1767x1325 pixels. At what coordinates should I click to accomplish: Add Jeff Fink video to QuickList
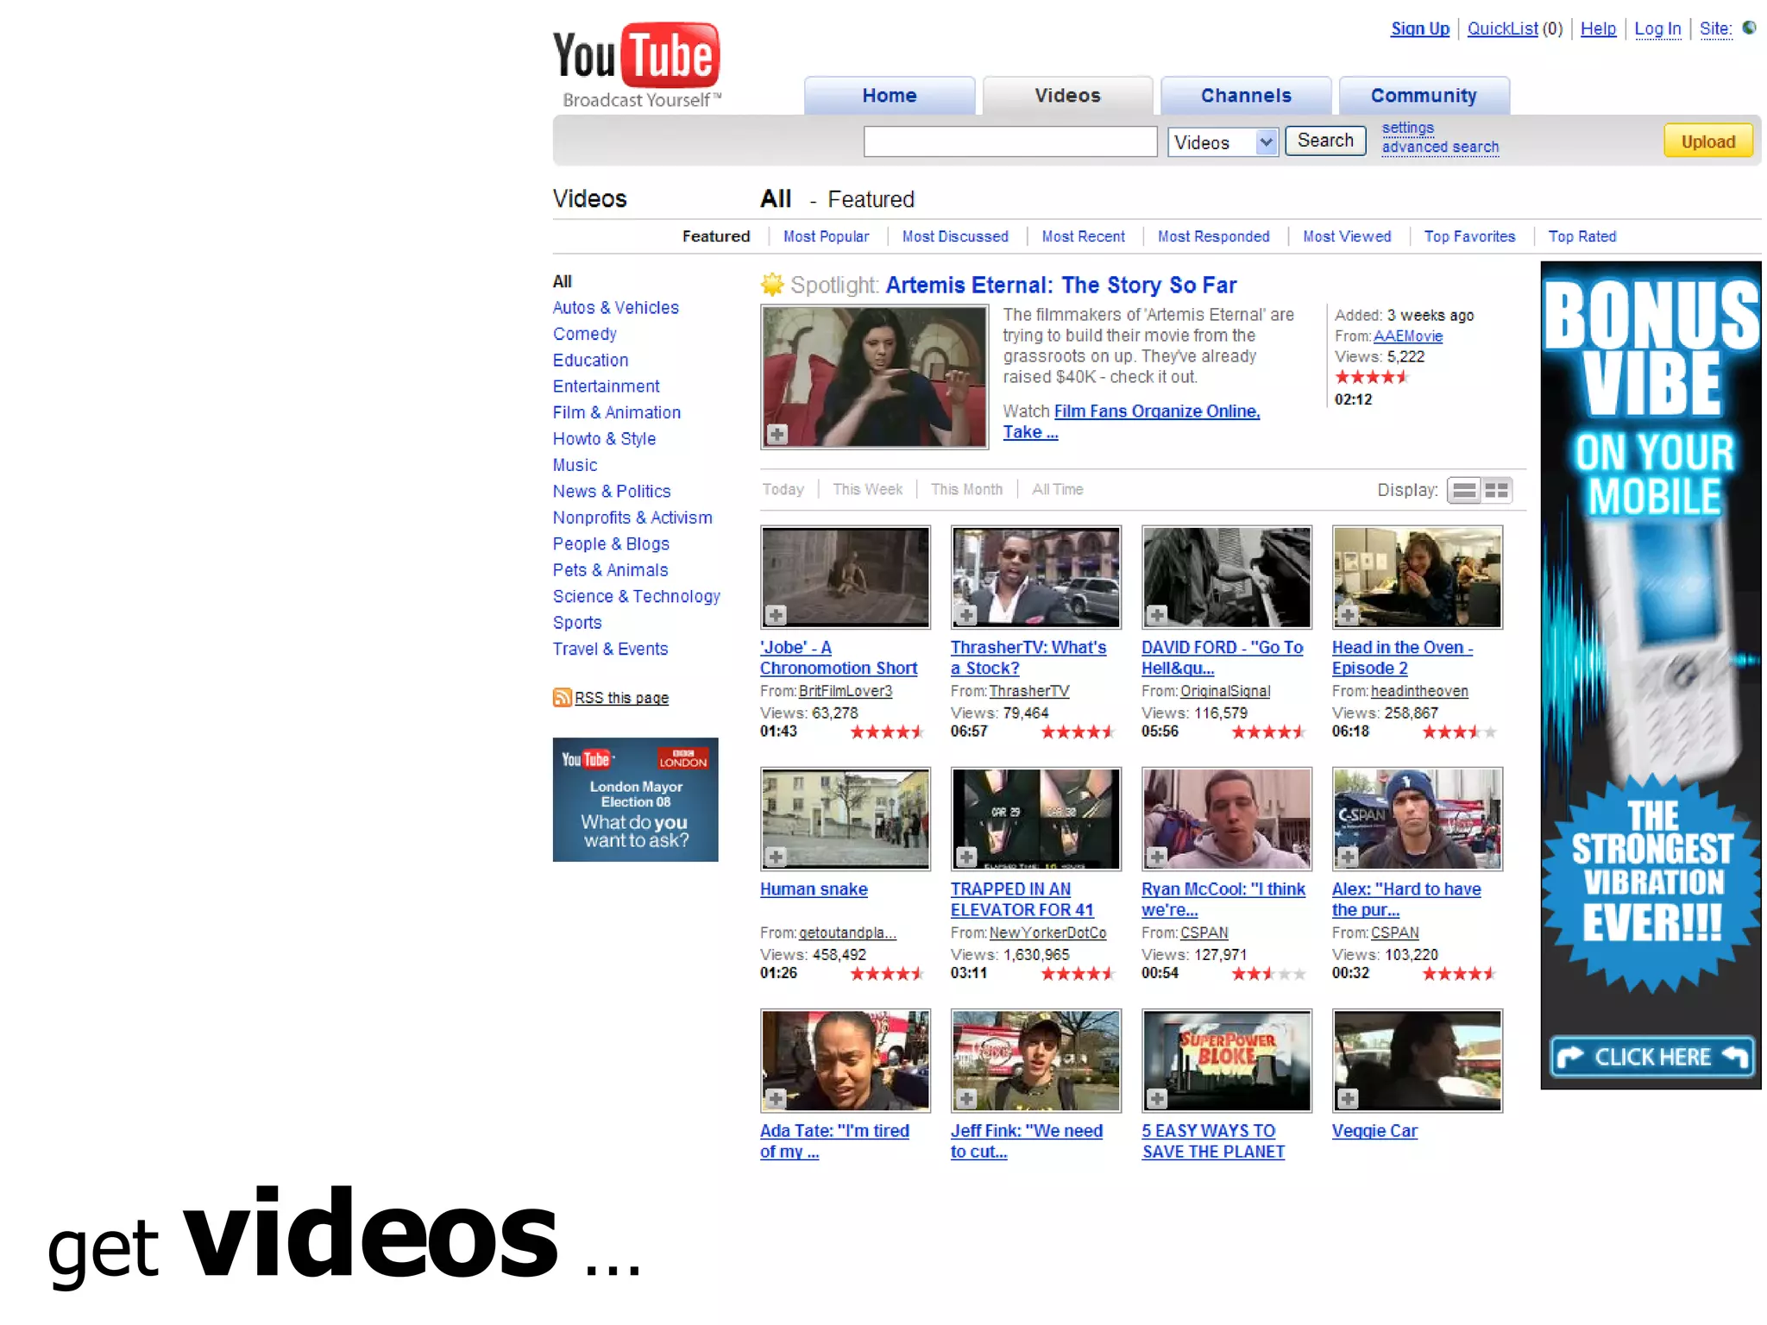pos(966,1098)
